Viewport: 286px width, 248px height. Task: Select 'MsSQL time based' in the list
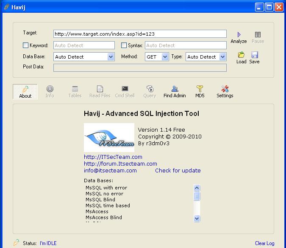click(x=108, y=206)
